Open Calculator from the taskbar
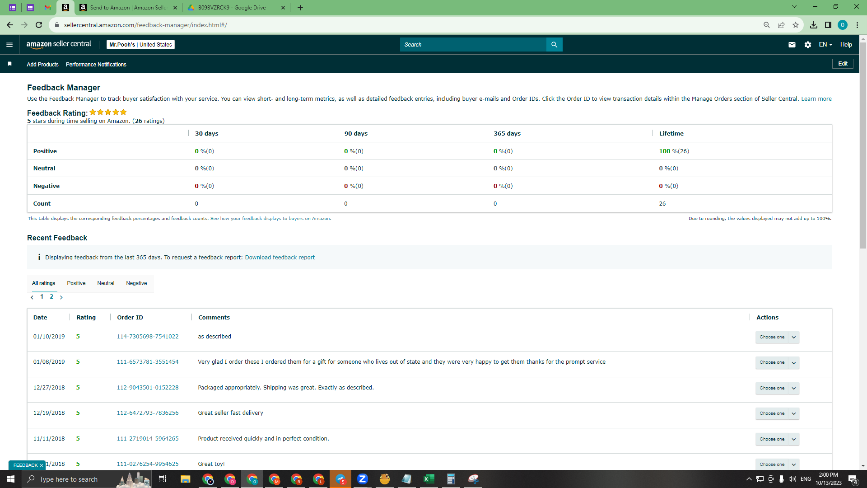The height and width of the screenshot is (488, 867). pos(451,479)
